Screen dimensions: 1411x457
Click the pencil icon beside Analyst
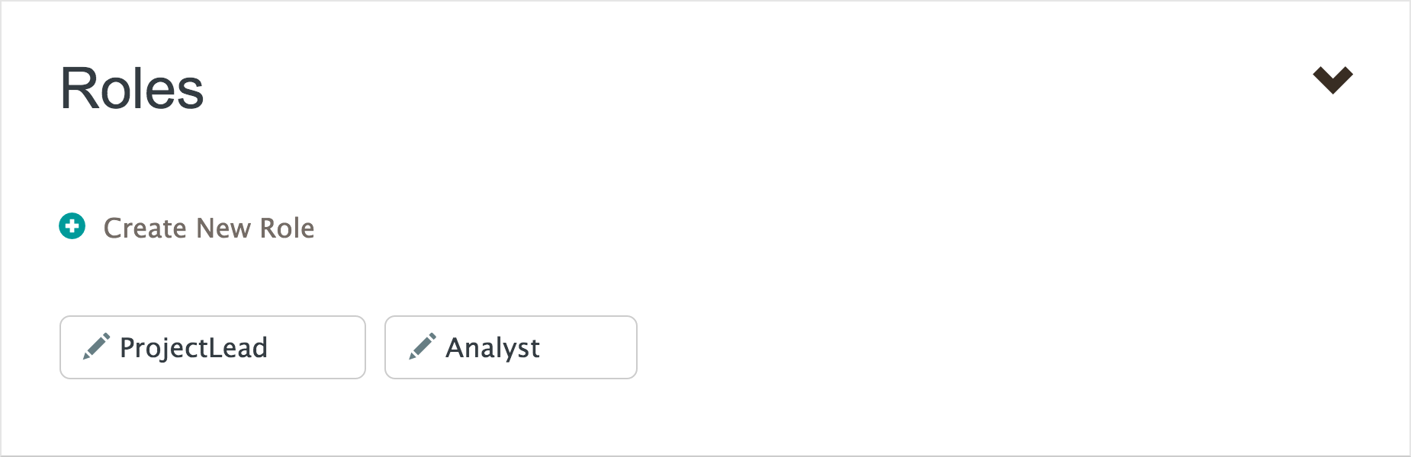point(423,347)
